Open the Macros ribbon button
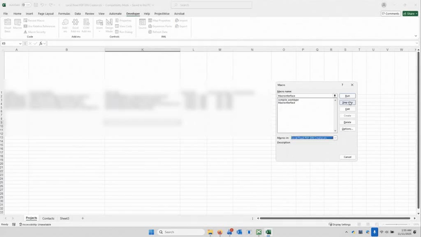The image size is (421, 237). click(18, 25)
